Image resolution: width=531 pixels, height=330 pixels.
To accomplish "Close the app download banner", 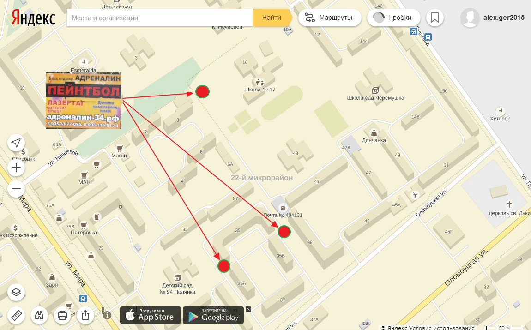I will 248,309.
